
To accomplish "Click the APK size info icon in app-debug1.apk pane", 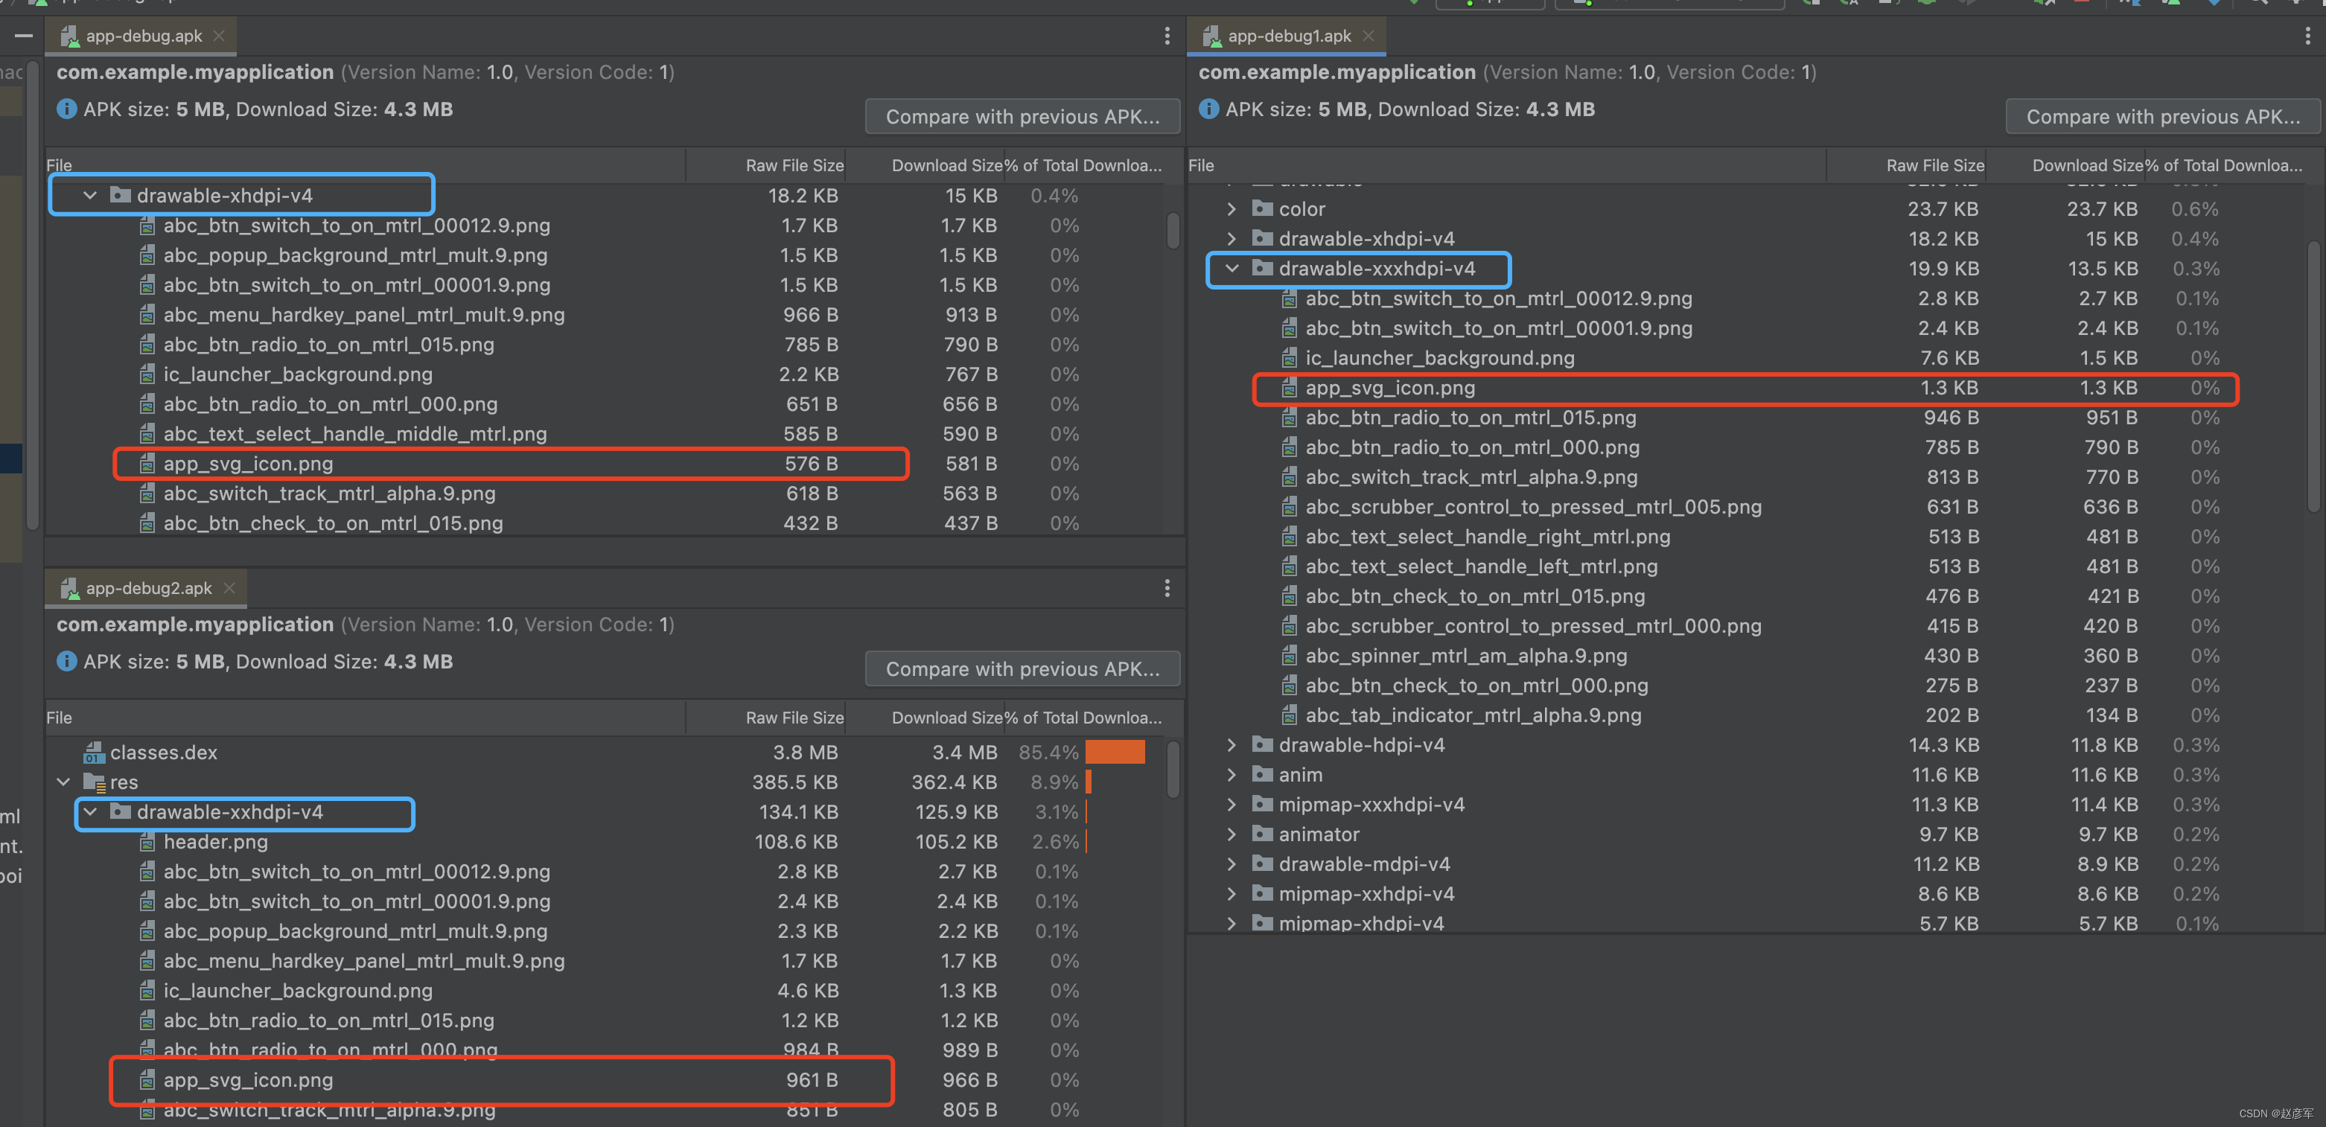I will 1208,109.
